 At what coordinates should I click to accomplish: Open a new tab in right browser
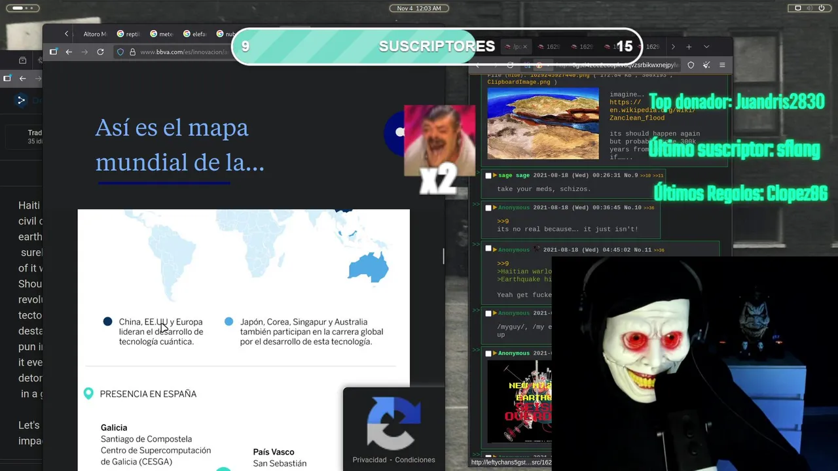pos(689,47)
